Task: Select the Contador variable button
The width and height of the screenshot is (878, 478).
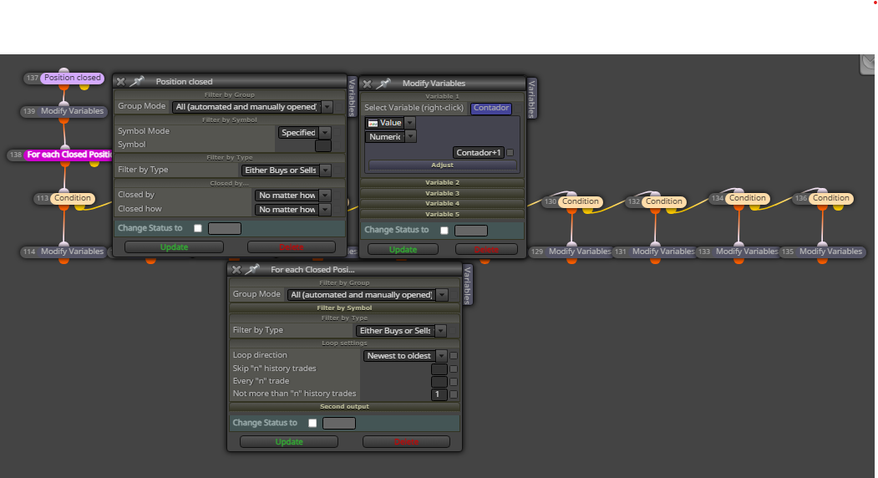Action: pos(491,108)
